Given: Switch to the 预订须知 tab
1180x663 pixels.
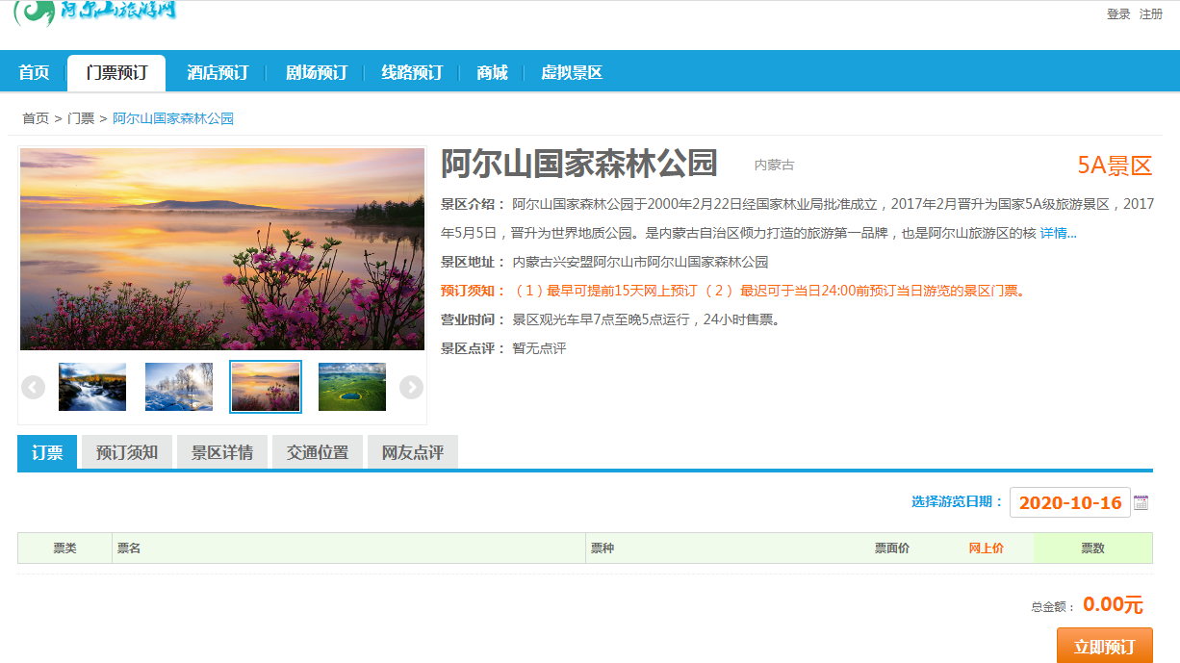Looking at the screenshot, I should (x=127, y=452).
